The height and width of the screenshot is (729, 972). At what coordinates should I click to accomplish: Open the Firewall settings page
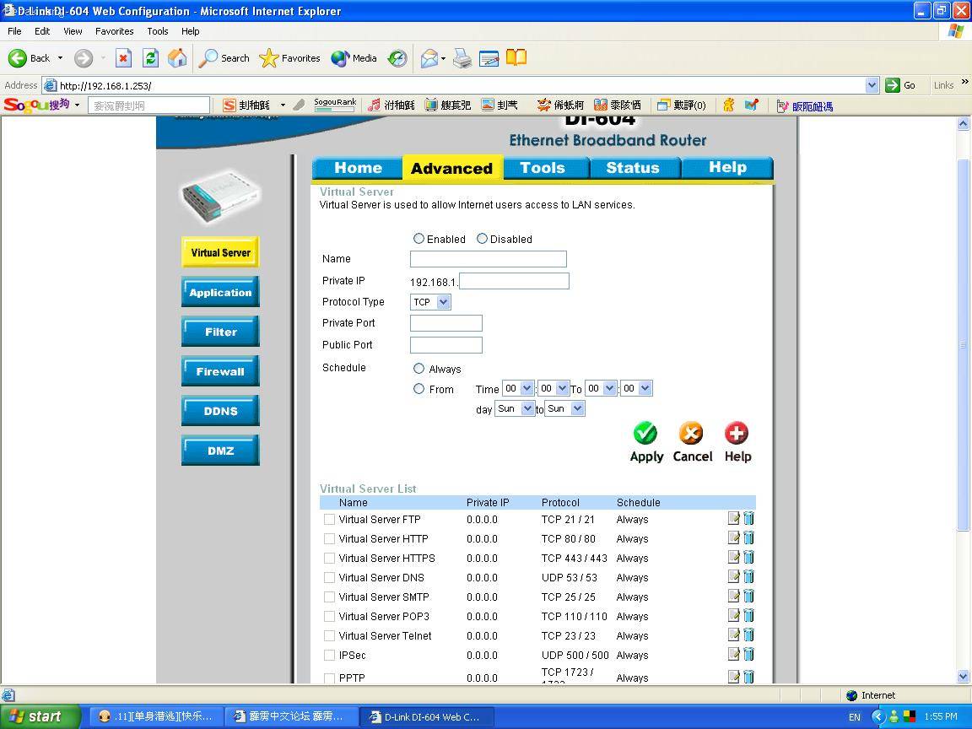[x=221, y=372]
